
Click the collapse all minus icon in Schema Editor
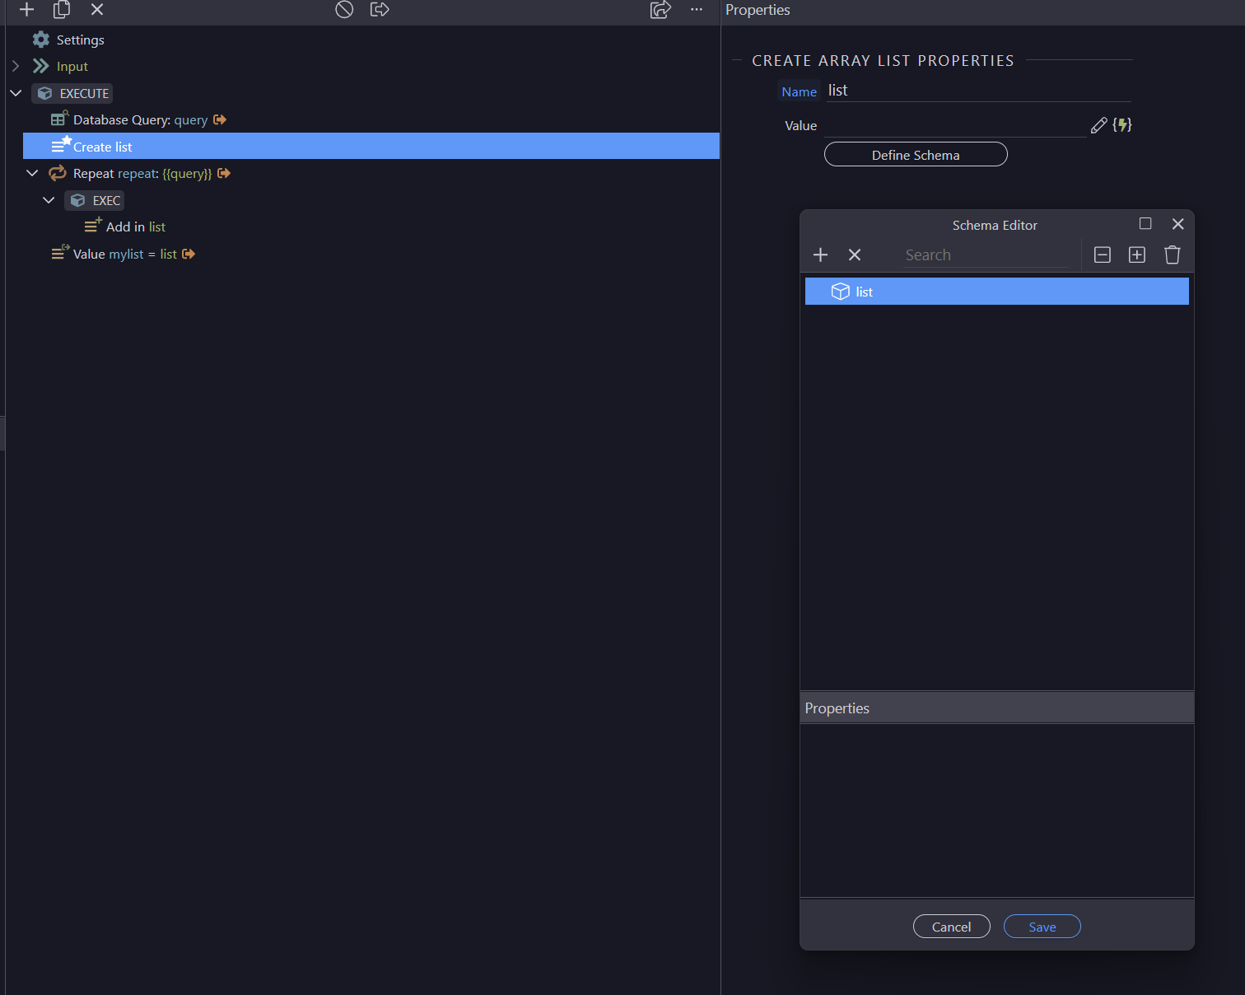pos(1103,255)
